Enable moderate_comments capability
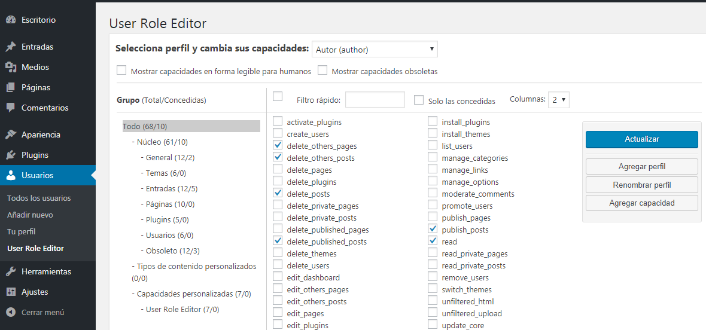706x330 pixels. tap(432, 193)
